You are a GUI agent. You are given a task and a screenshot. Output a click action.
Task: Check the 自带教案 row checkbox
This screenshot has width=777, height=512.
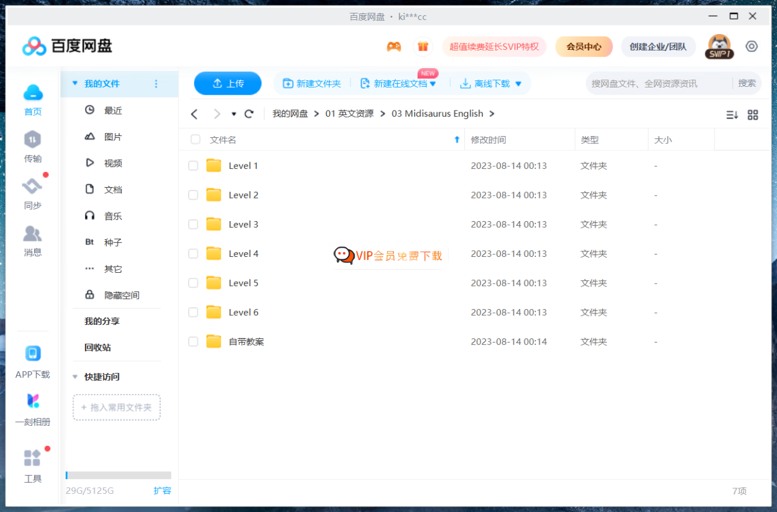point(193,341)
